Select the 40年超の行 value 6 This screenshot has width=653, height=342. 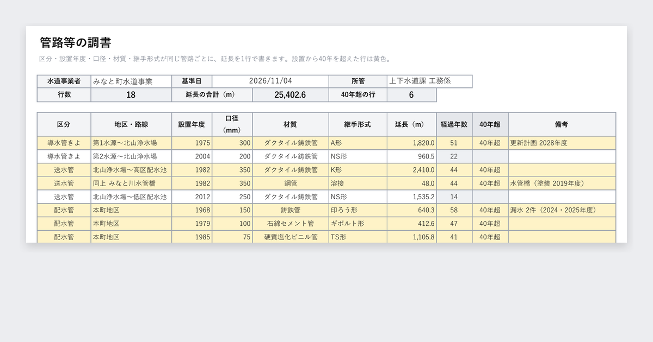pos(412,95)
